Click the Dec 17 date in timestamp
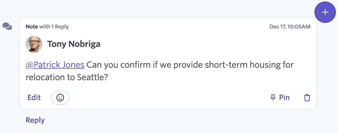Image resolution: width=338 pixels, height=133 pixels. pos(277,27)
